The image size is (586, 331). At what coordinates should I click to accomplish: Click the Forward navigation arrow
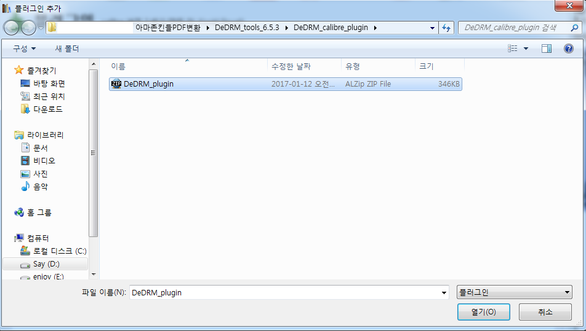pos(28,28)
